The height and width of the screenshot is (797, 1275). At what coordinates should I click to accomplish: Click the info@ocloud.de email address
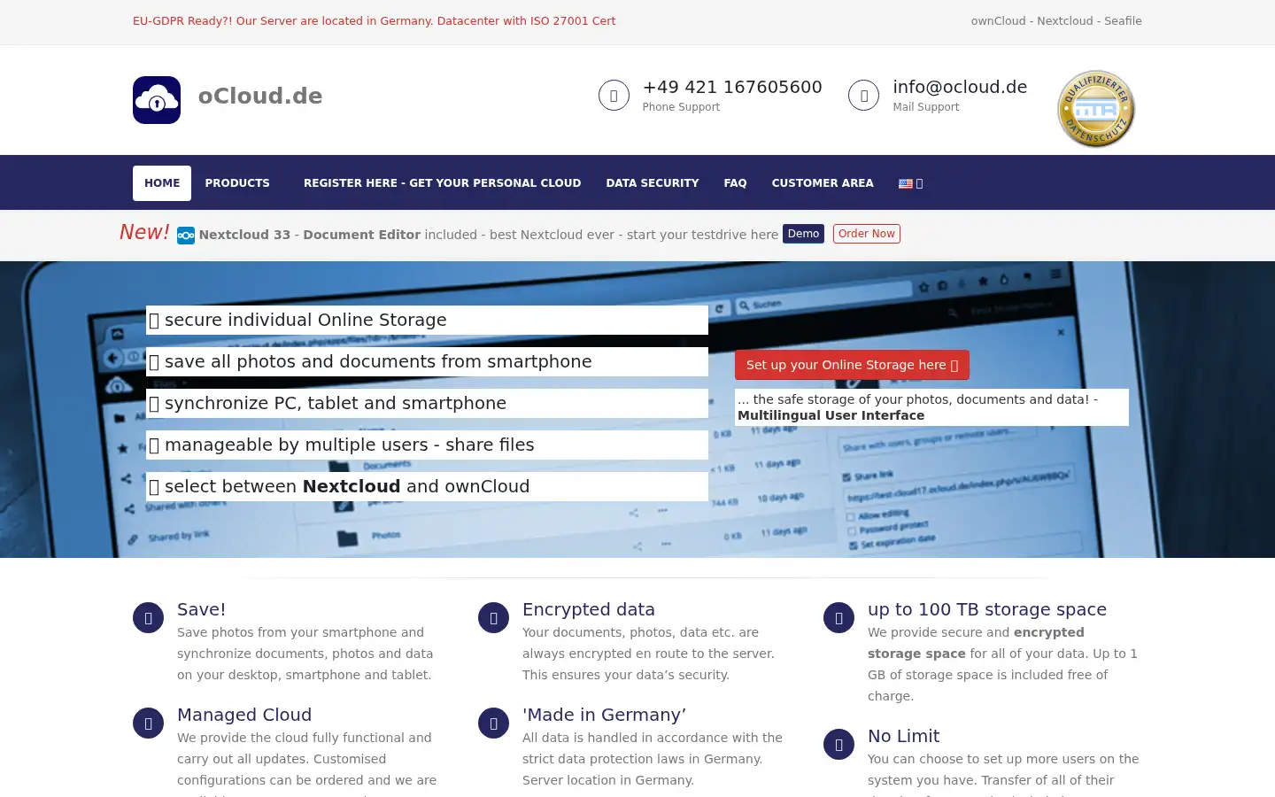[960, 87]
